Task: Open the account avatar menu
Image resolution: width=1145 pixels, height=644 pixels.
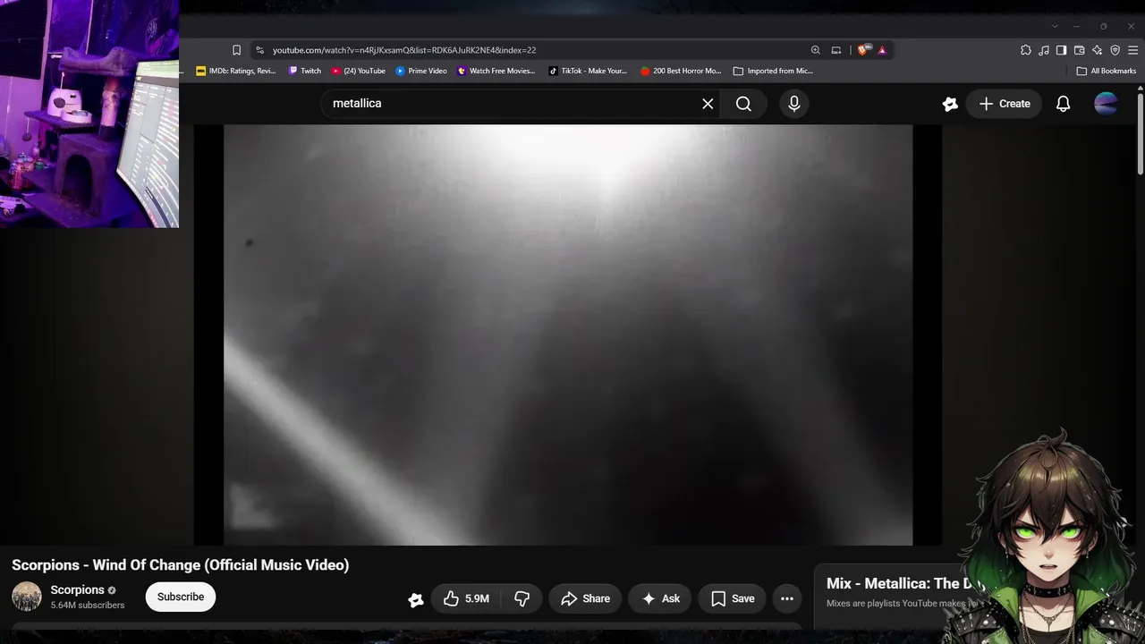Action: [x=1106, y=104]
